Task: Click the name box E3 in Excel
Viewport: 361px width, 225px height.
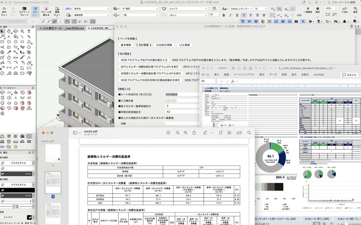Action: tap(208, 81)
